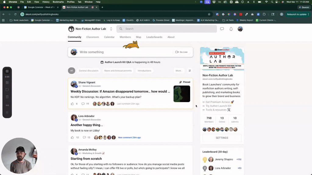312x175 pixels.
Task: Open the feed filter icon next to More
Action: (x=190, y=70)
